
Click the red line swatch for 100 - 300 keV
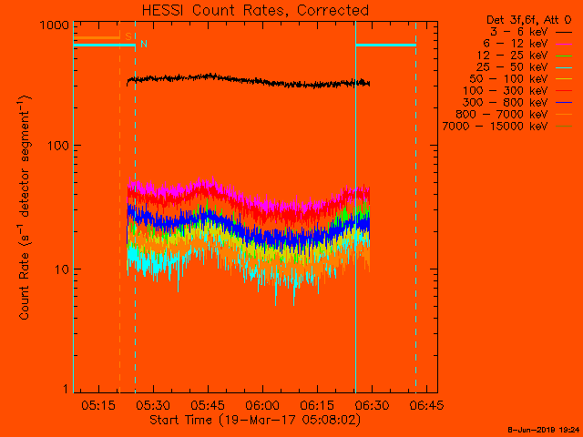tap(564, 91)
